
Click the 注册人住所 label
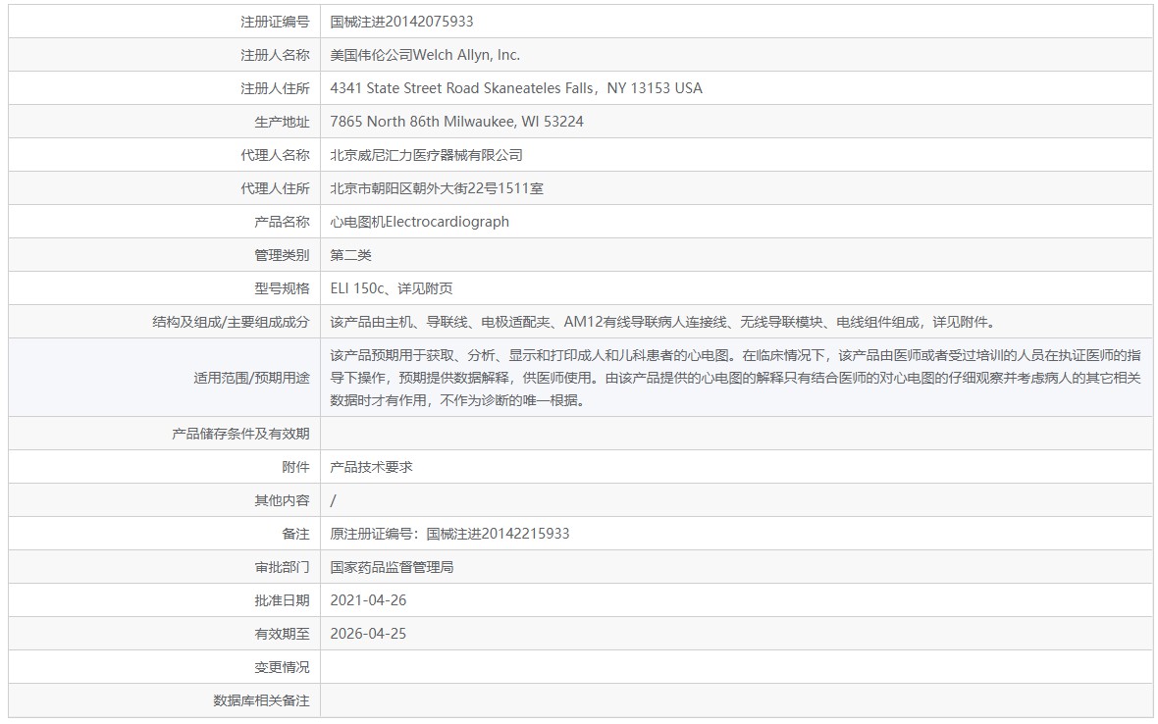tap(275, 88)
